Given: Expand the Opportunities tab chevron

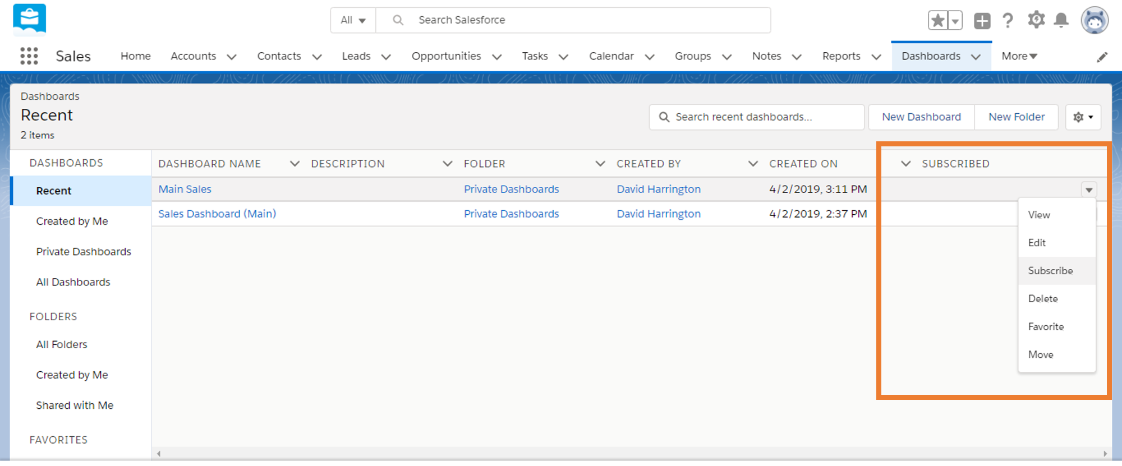Looking at the screenshot, I should [x=497, y=57].
